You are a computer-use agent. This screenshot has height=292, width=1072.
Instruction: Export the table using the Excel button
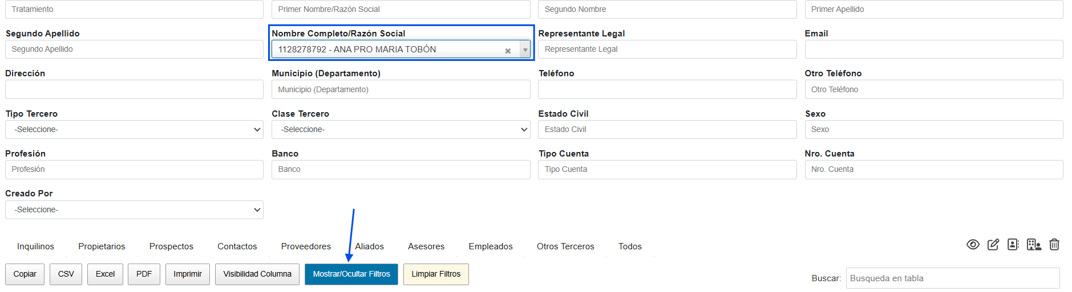(x=105, y=274)
